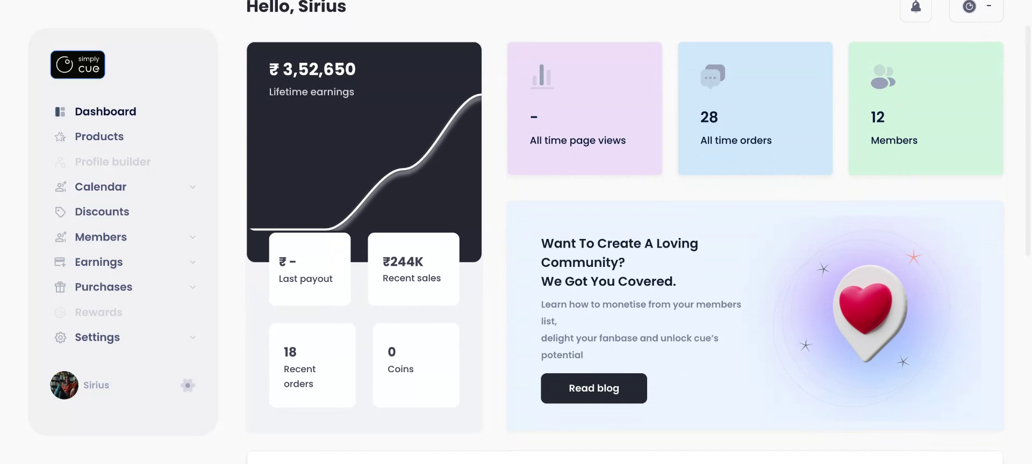Click the orders chat bubble icon
Viewport: 1032px width, 464px height.
(x=713, y=76)
